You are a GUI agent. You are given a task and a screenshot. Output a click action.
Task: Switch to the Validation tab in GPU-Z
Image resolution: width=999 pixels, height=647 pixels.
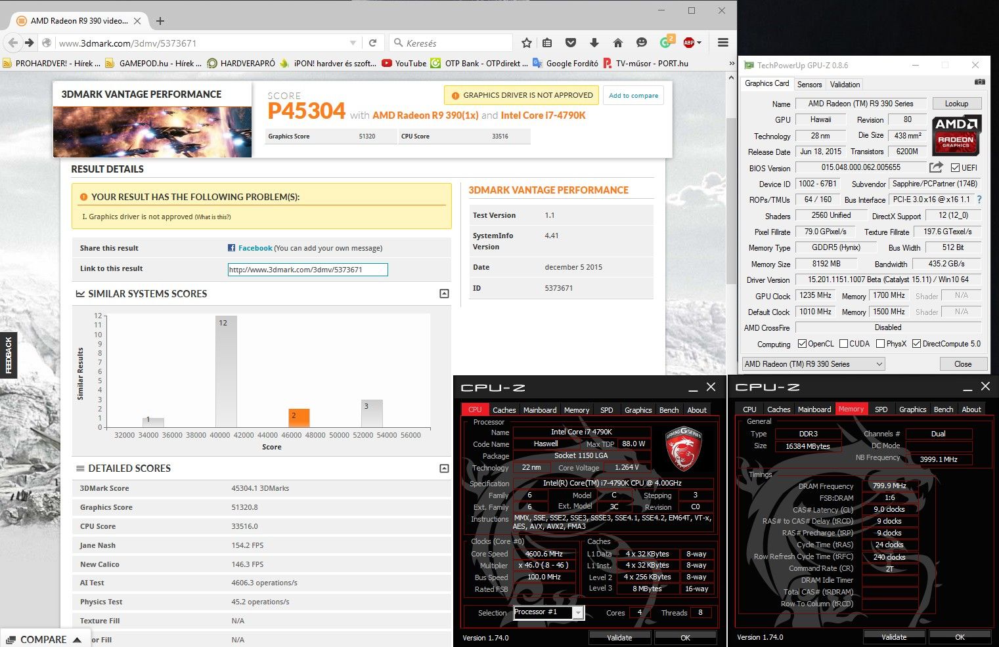[845, 85]
